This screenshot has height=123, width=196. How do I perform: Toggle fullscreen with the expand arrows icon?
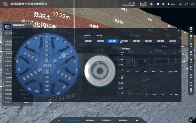coord(187,4)
